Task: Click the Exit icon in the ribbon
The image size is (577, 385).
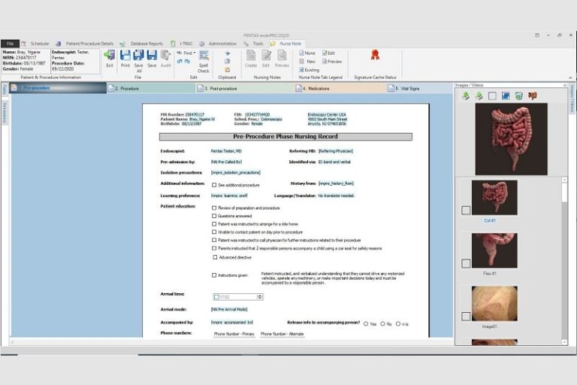Action: [110, 57]
